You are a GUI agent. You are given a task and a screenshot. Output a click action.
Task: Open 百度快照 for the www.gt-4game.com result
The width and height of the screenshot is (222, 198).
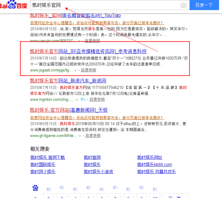[93, 136]
